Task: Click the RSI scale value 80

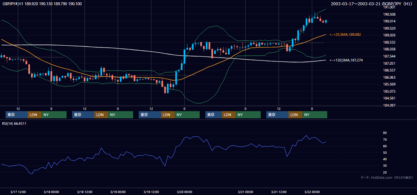Action: coord(385,133)
